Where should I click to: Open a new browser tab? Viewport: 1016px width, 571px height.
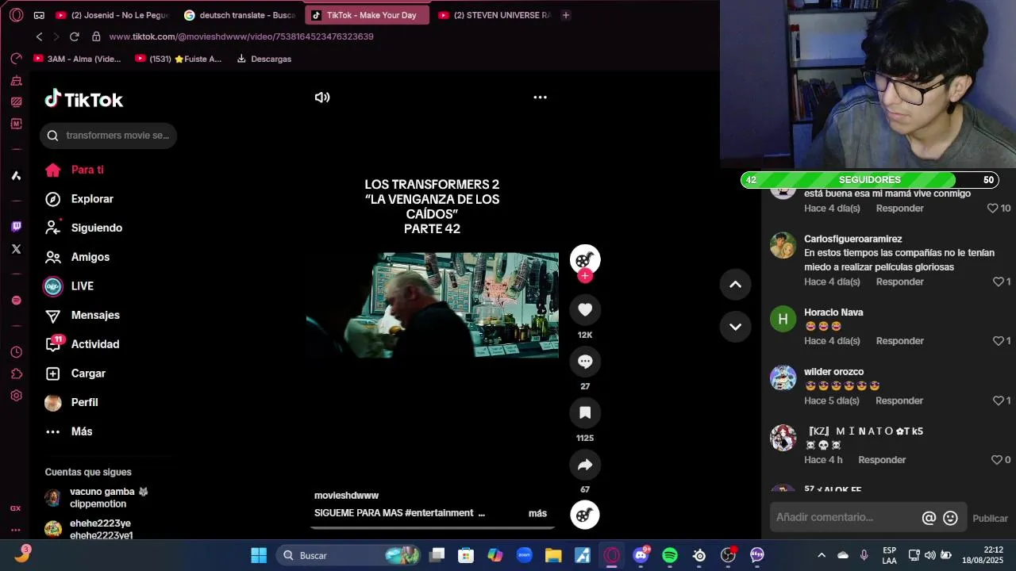[x=565, y=15]
